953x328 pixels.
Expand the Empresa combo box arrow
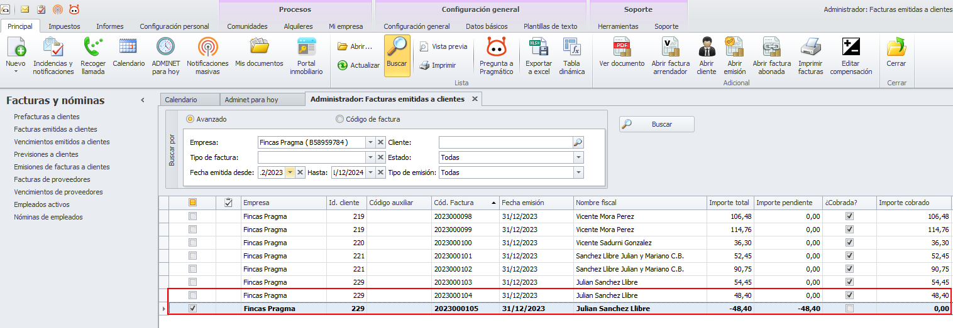pos(370,142)
